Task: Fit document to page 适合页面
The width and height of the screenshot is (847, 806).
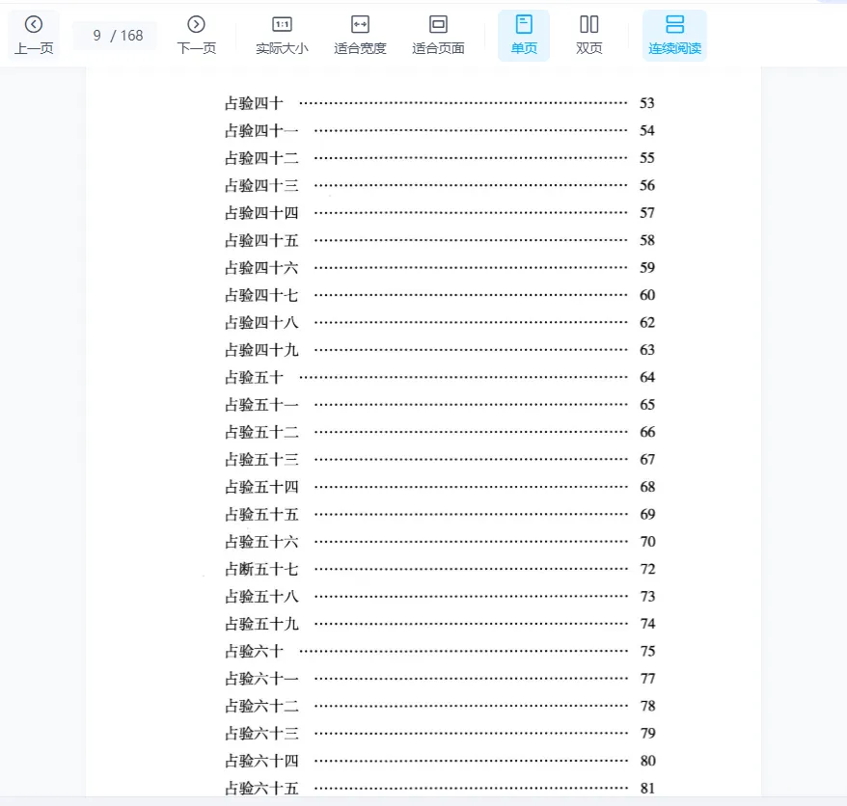Action: click(x=438, y=35)
